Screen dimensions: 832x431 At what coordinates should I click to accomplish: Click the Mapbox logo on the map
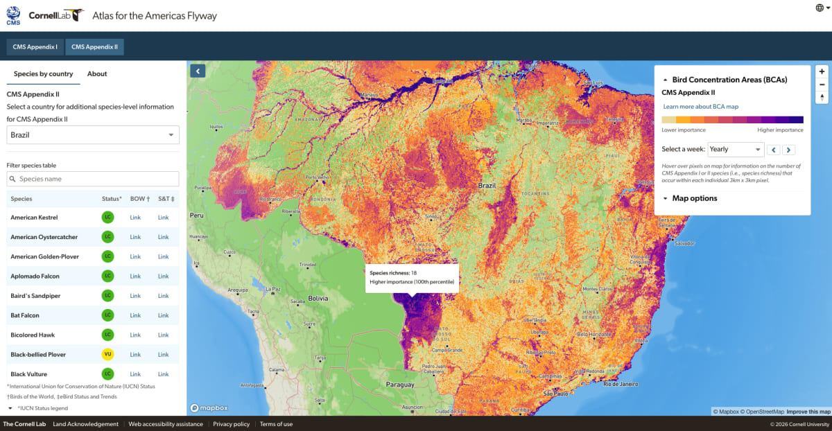pos(208,408)
